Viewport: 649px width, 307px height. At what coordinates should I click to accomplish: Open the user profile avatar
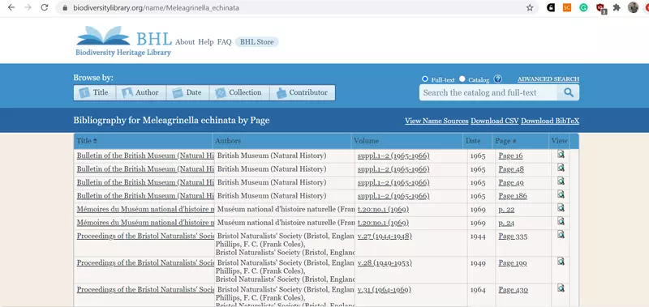point(633,7)
